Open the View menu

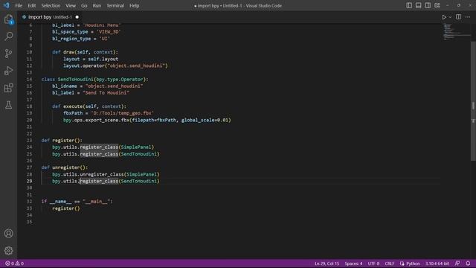point(71,5)
